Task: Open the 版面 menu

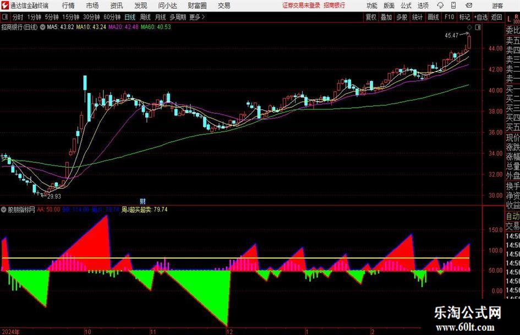Action: pyautogui.click(x=388, y=6)
